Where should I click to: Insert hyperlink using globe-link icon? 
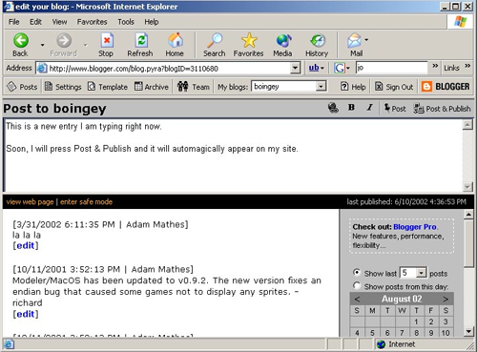pyautogui.click(x=333, y=108)
